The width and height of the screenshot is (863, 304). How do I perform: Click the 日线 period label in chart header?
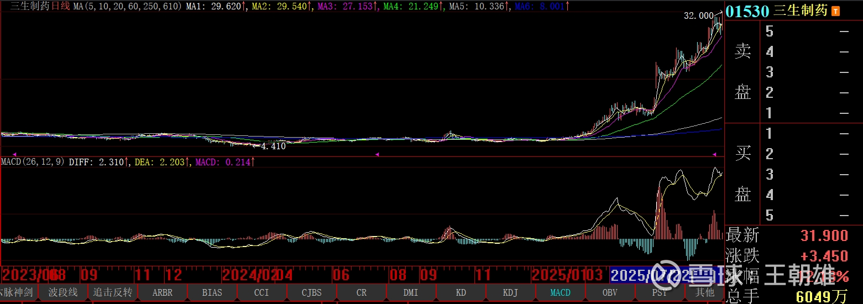click(60, 7)
